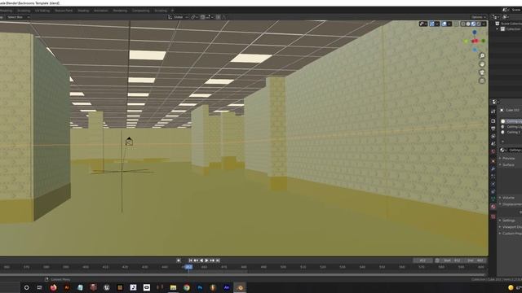
Task: Click the timeline Play button
Action: tap(206, 260)
